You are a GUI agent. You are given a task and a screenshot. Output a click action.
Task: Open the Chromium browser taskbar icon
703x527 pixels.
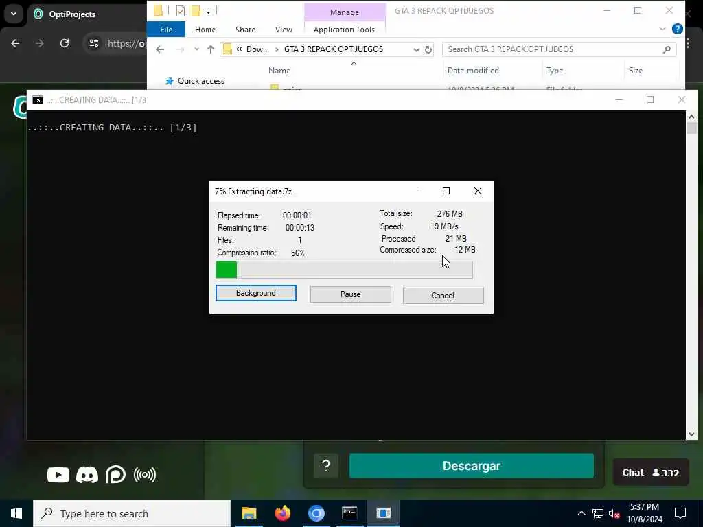click(x=316, y=513)
